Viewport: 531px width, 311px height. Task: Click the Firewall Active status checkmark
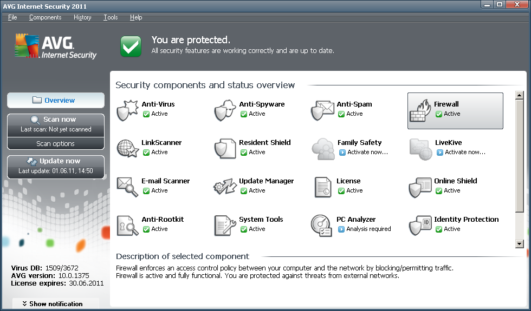(x=439, y=114)
